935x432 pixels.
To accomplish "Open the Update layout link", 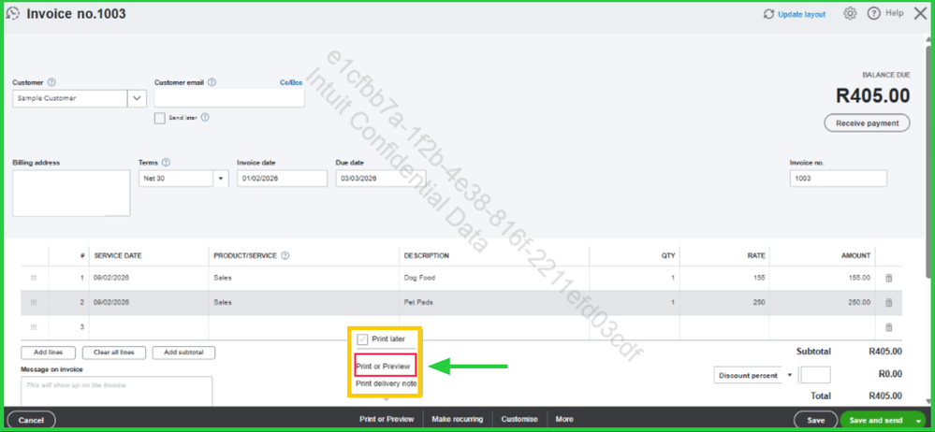I will pyautogui.click(x=801, y=14).
